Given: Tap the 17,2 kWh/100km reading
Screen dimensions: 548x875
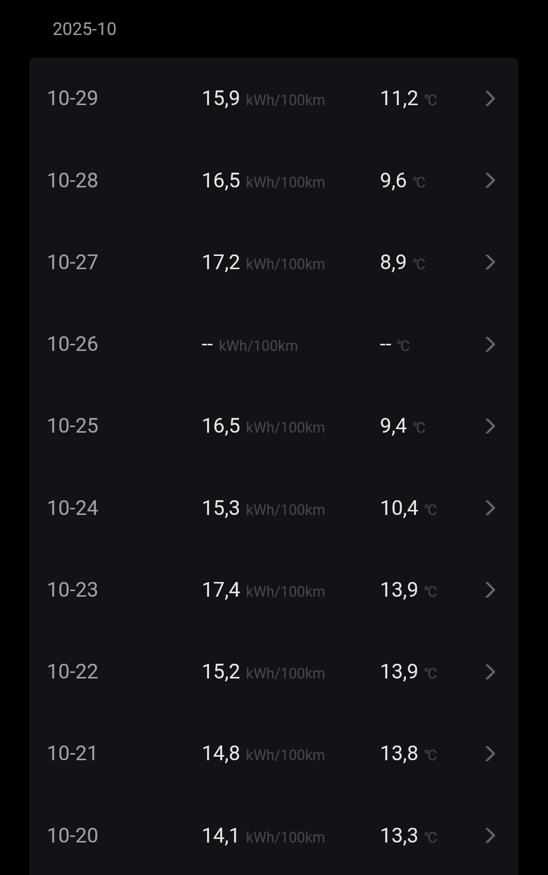Looking at the screenshot, I should 263,263.
